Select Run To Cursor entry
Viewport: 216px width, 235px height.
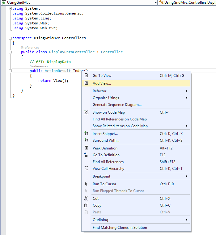[136, 184]
